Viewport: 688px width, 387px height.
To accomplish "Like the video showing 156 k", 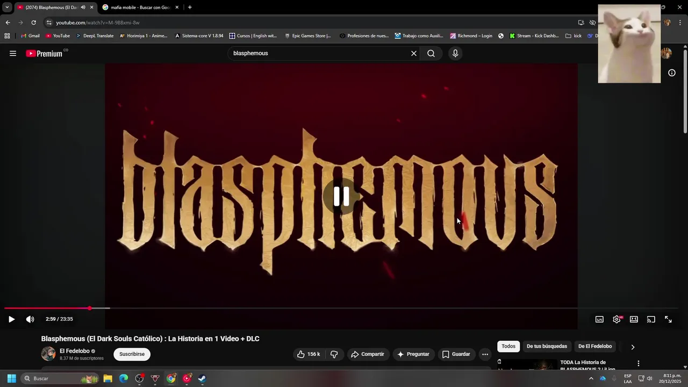I will [x=309, y=354].
